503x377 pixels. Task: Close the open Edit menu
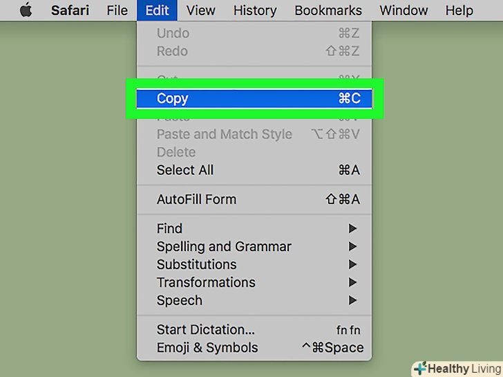point(157,10)
